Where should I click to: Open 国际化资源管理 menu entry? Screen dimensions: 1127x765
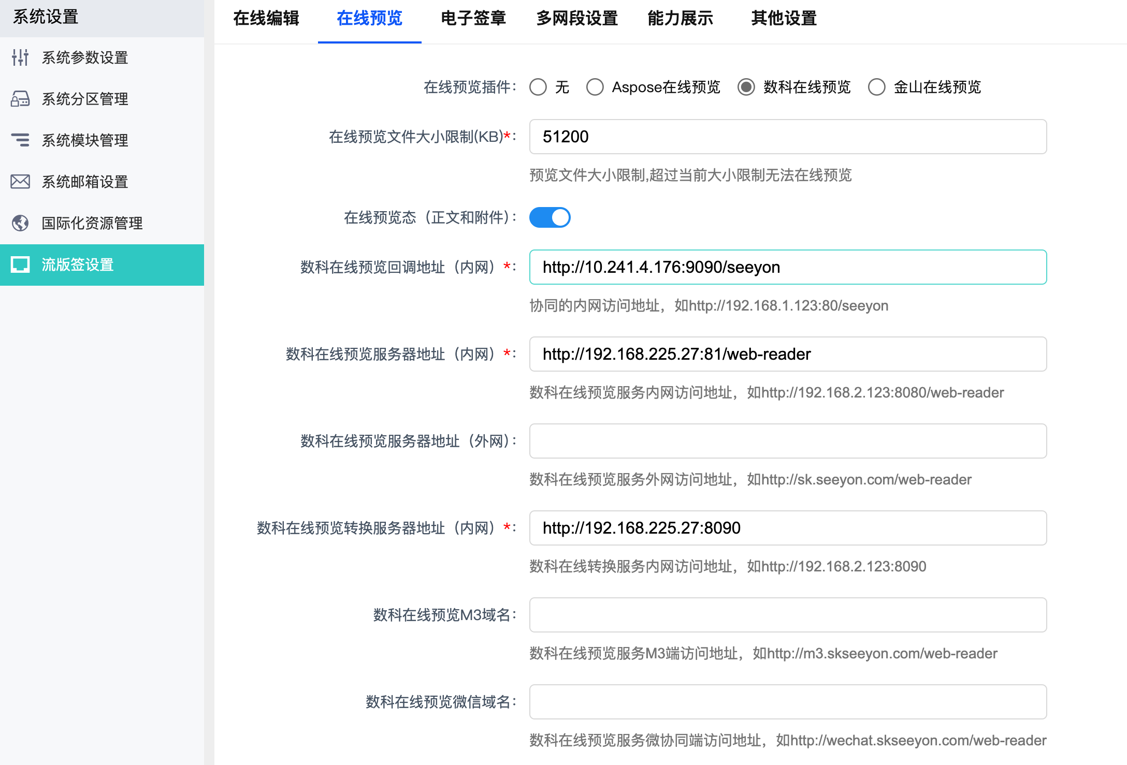click(92, 223)
